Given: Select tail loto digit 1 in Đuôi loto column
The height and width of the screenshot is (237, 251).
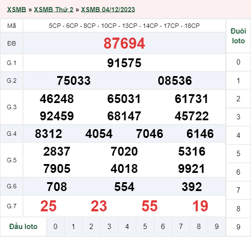Looking at the screenshot, I should click(x=238, y=80).
